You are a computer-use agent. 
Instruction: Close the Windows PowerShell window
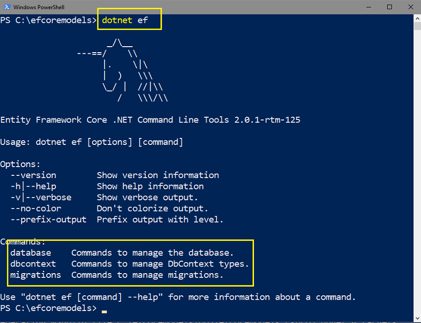point(411,7)
